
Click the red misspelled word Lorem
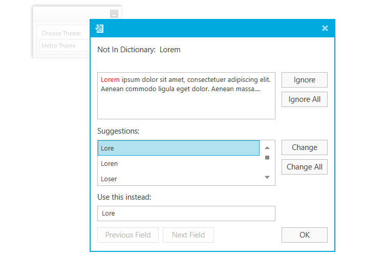pyautogui.click(x=110, y=80)
